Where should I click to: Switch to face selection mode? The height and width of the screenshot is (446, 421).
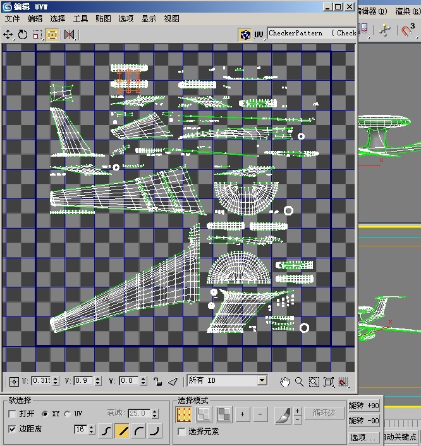[x=223, y=414]
